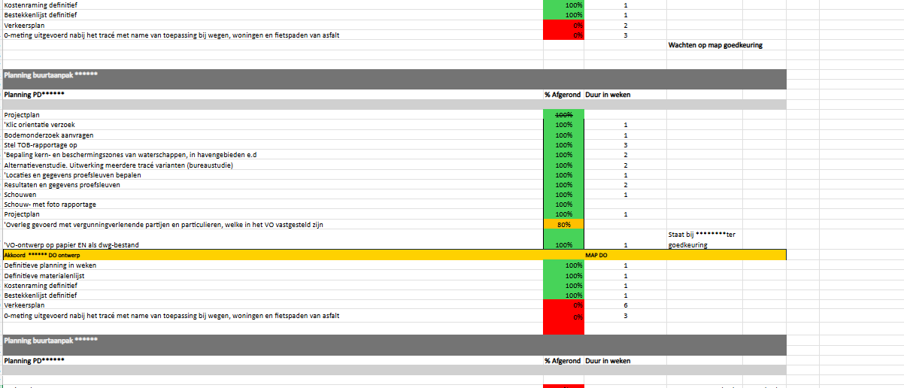Select the 'Wachten op map goedkeuring' cell

[x=715, y=45]
